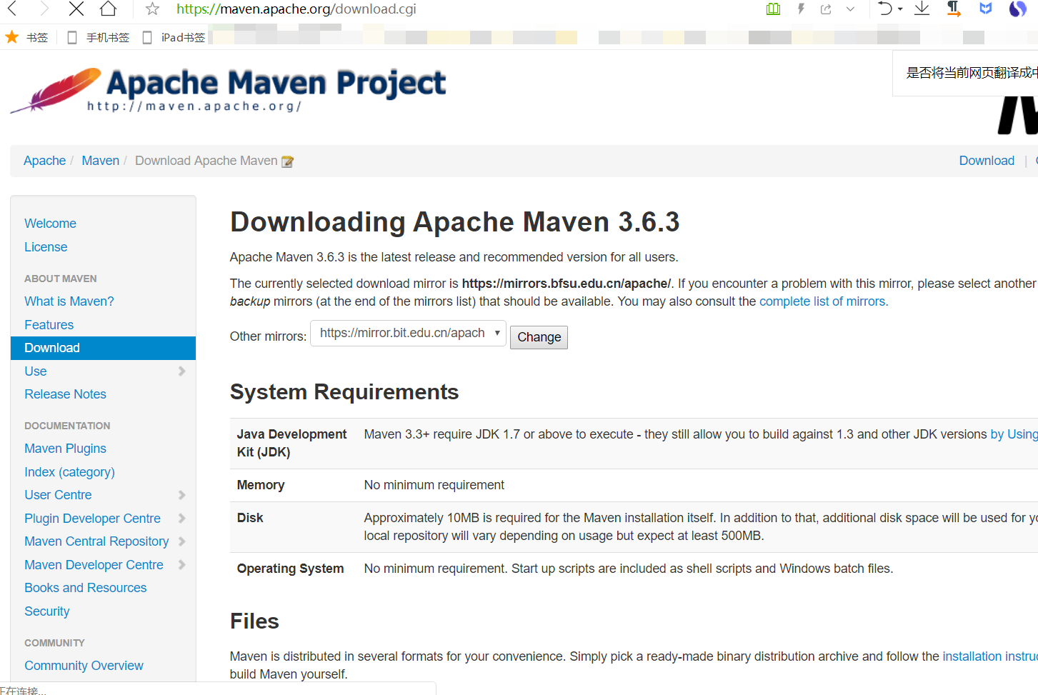Open the installation instructions link
Image resolution: width=1038 pixels, height=695 pixels.
point(990,656)
